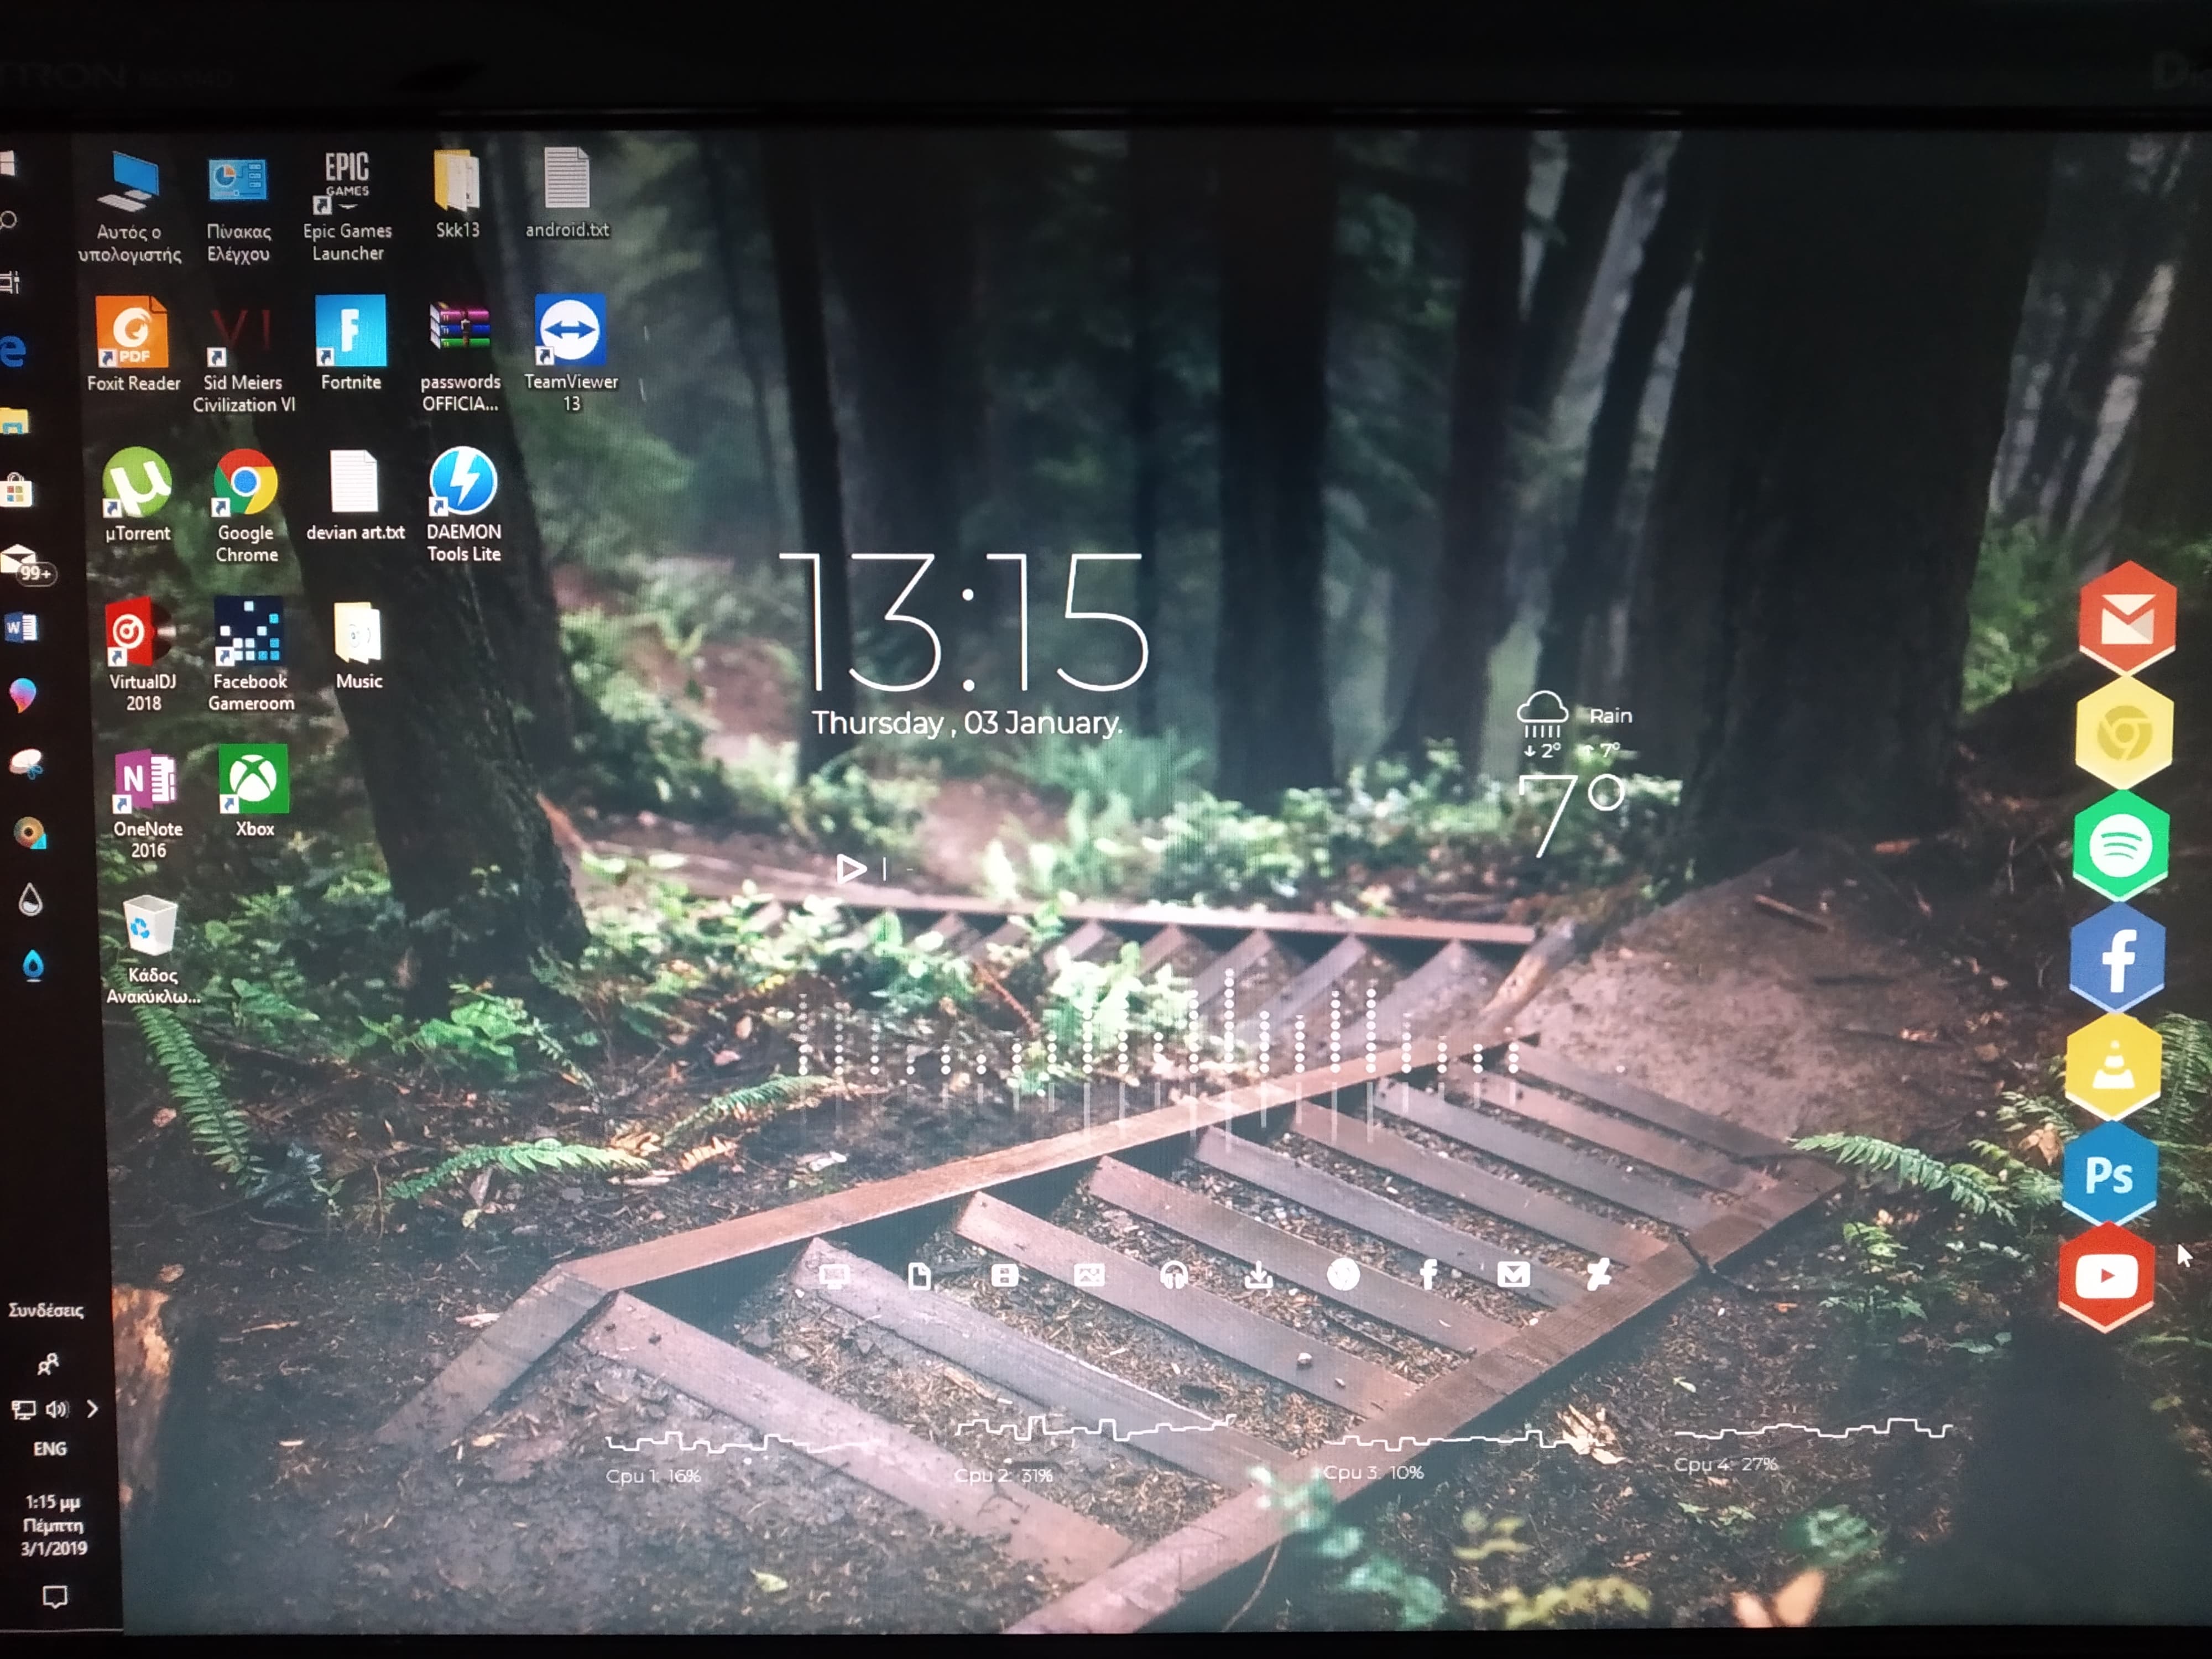The height and width of the screenshot is (1659, 2212).
Task: Launch DAEMON Tools Lite shortcut
Action: click(x=463, y=483)
